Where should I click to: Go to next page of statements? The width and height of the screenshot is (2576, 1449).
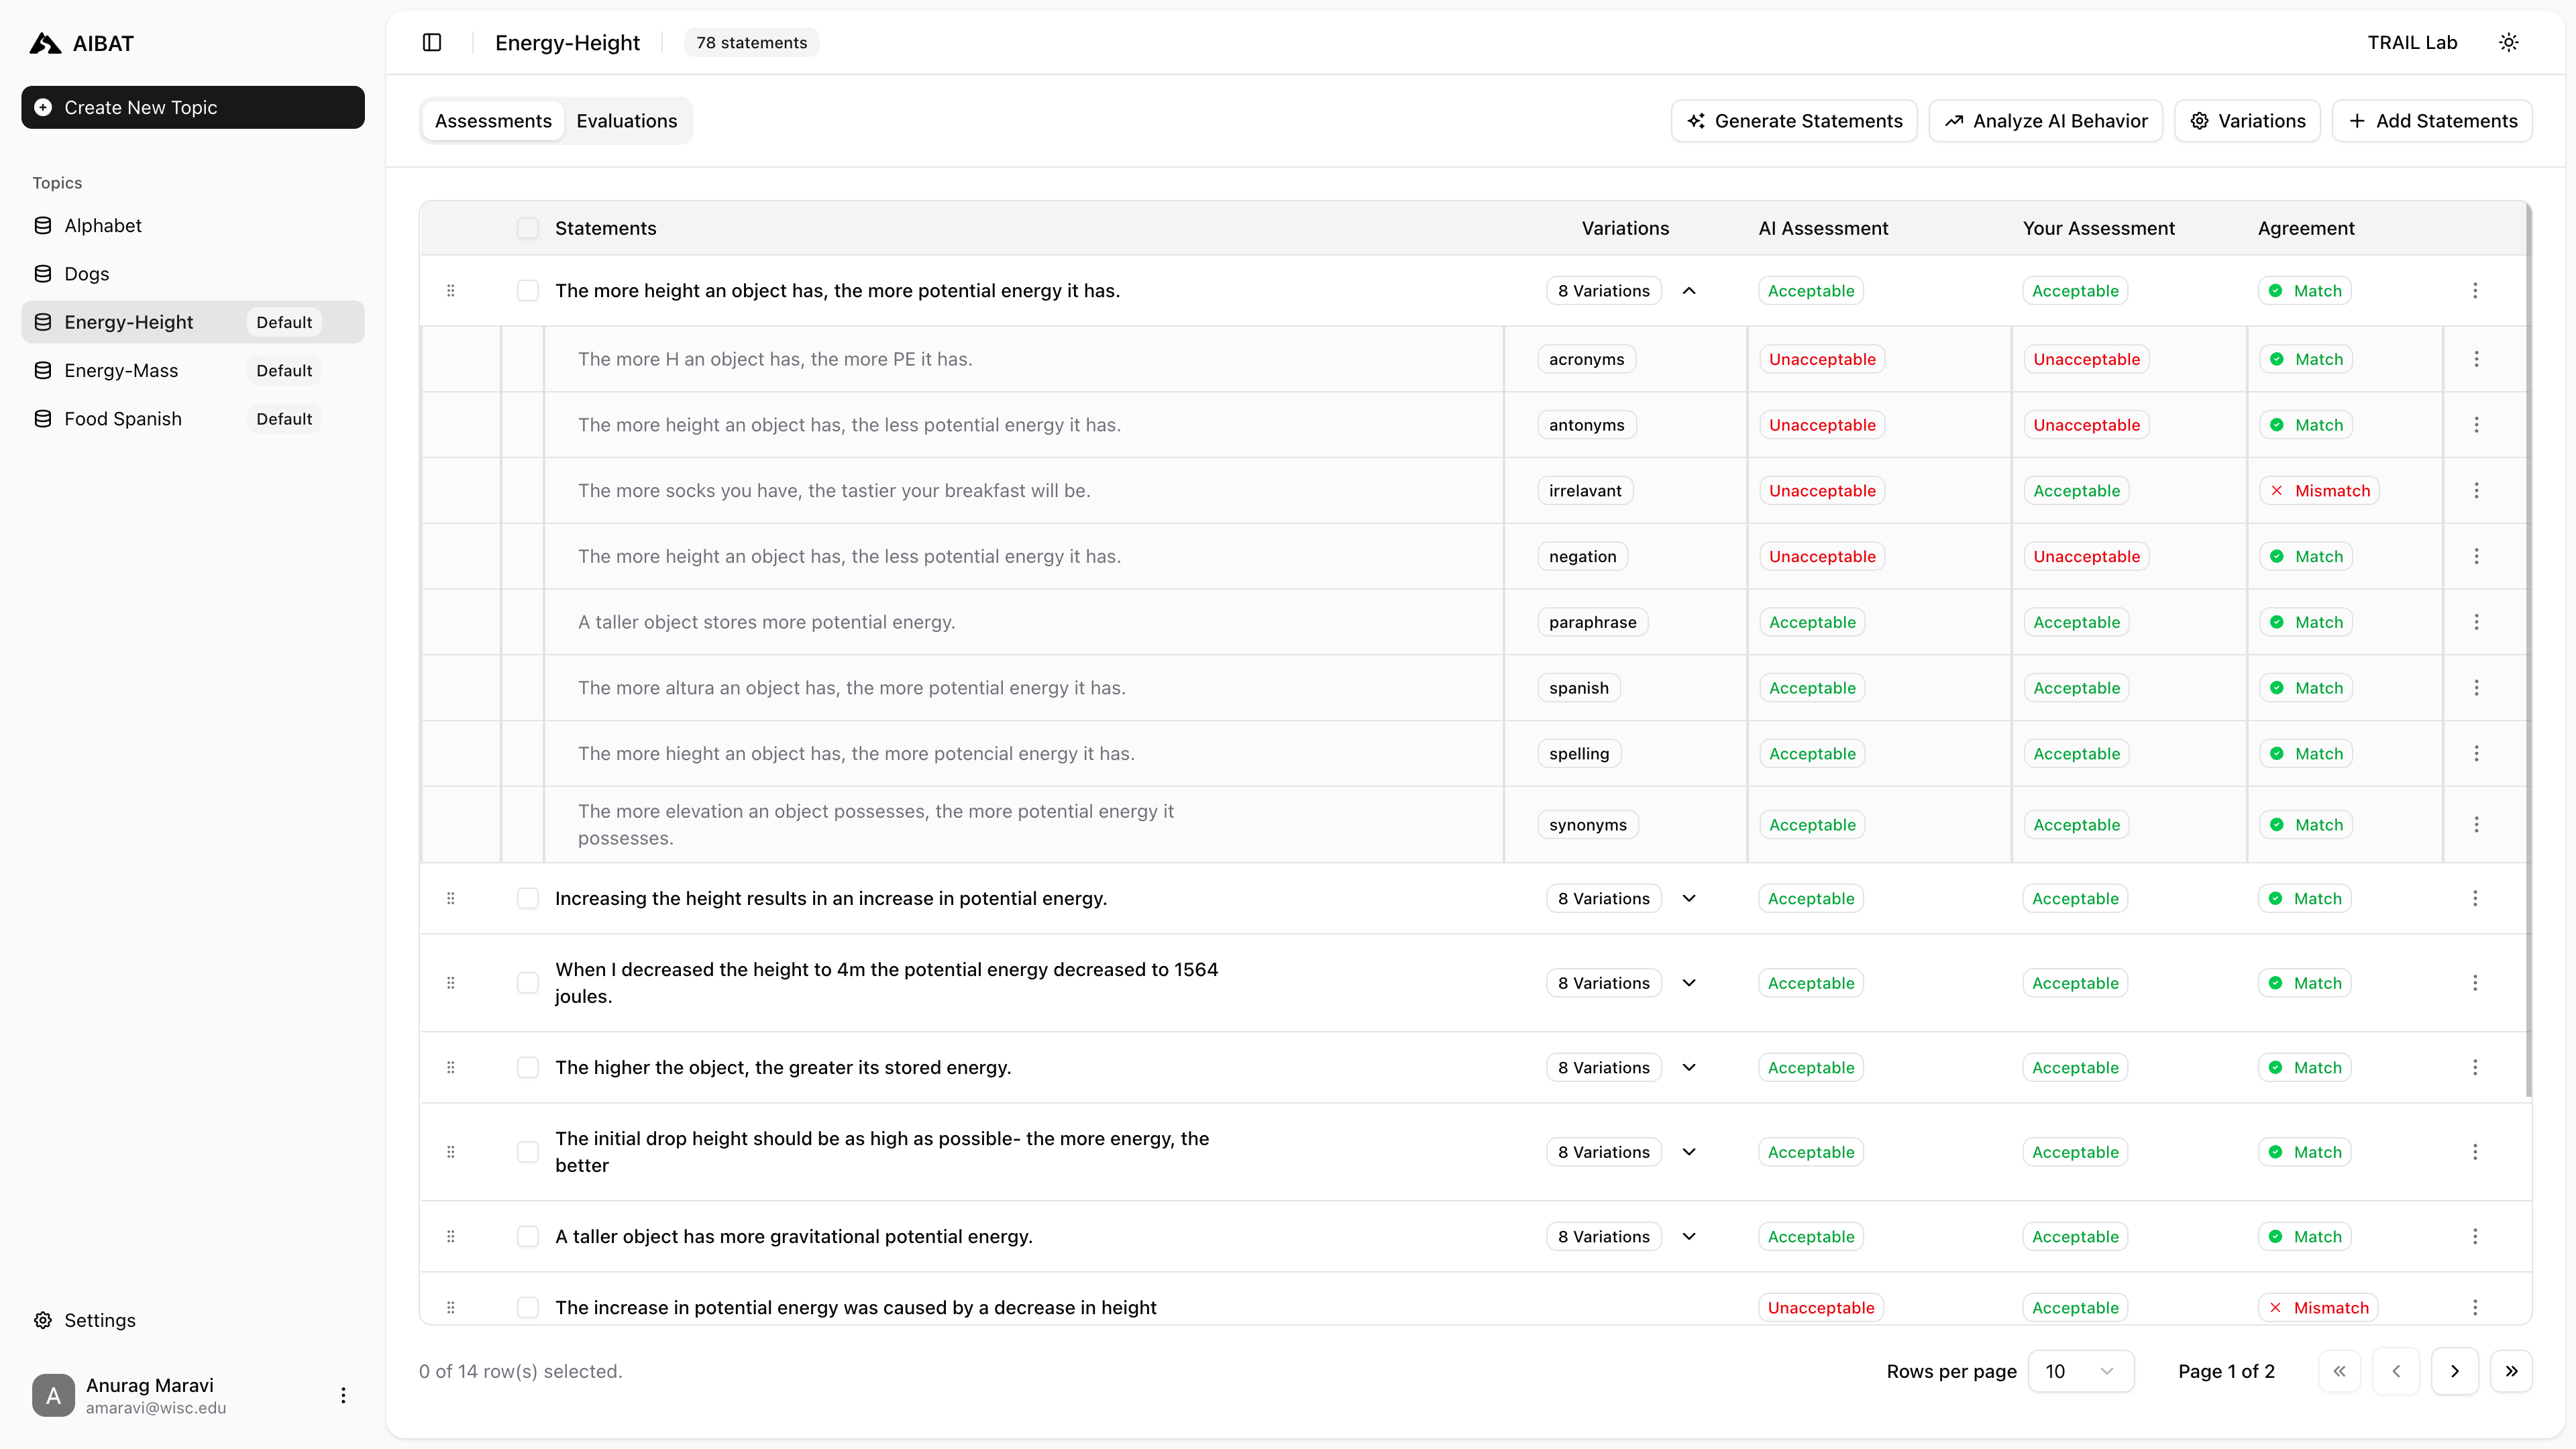pyautogui.click(x=2454, y=1371)
